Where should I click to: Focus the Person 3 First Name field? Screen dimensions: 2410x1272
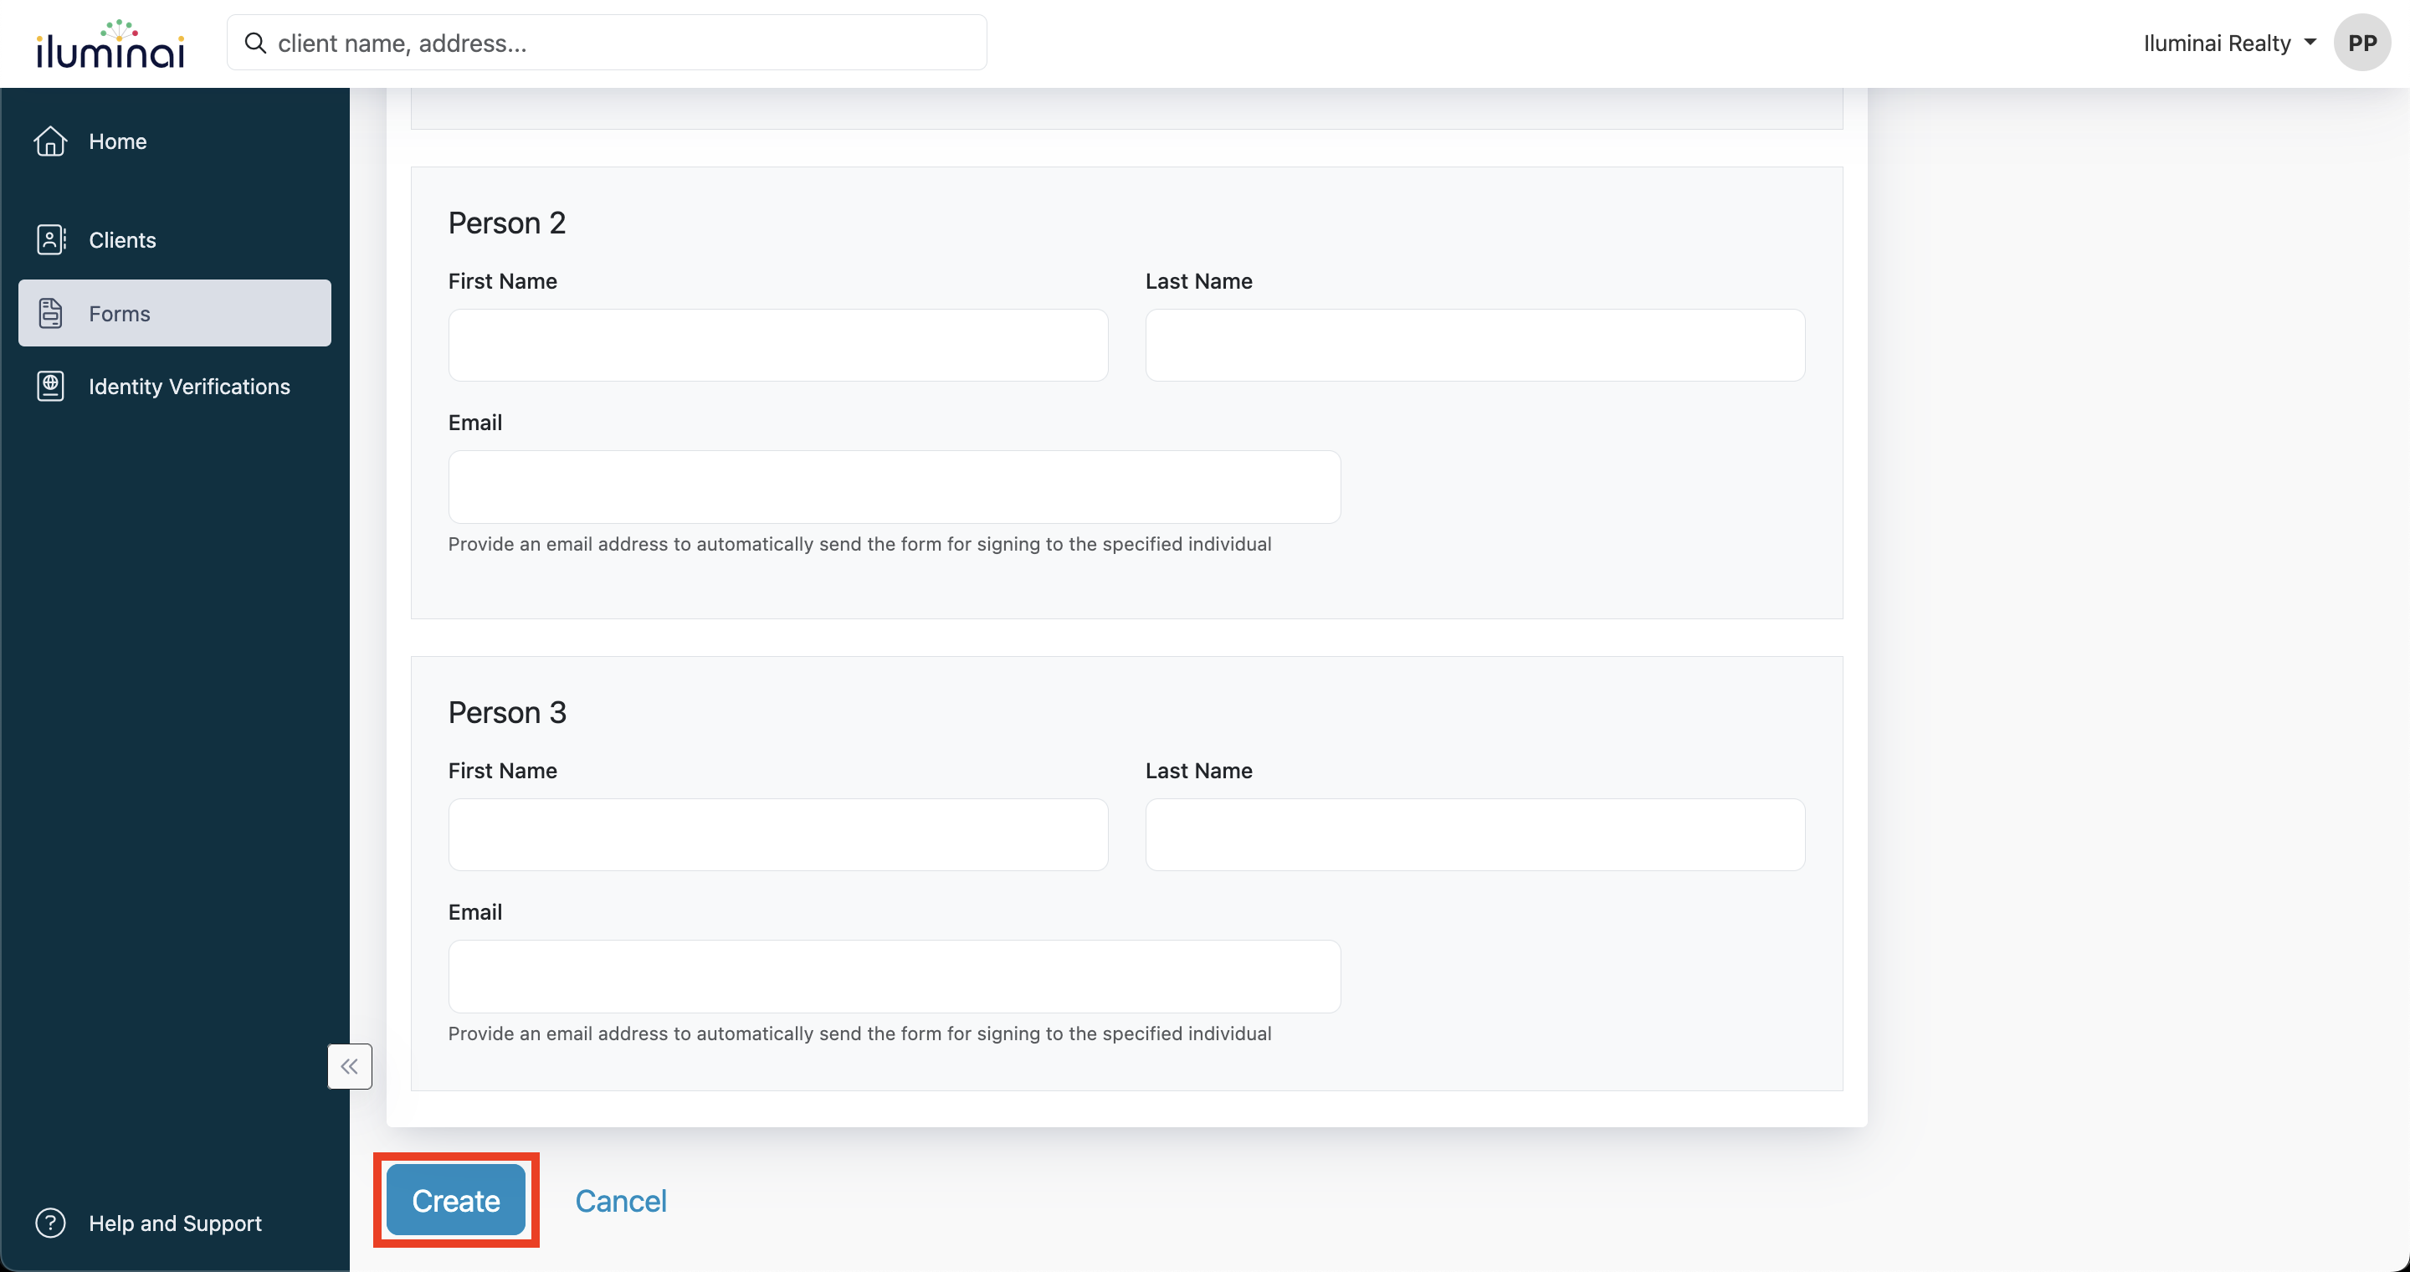click(x=777, y=834)
